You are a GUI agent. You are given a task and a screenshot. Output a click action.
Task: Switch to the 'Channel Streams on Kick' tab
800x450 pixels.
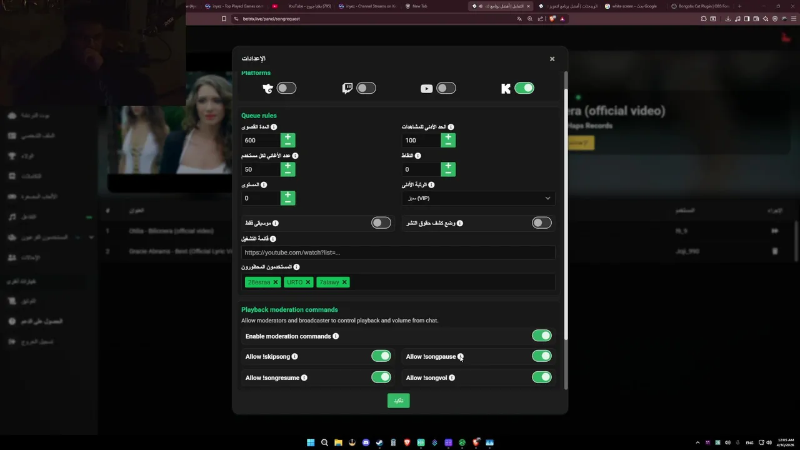point(367,6)
